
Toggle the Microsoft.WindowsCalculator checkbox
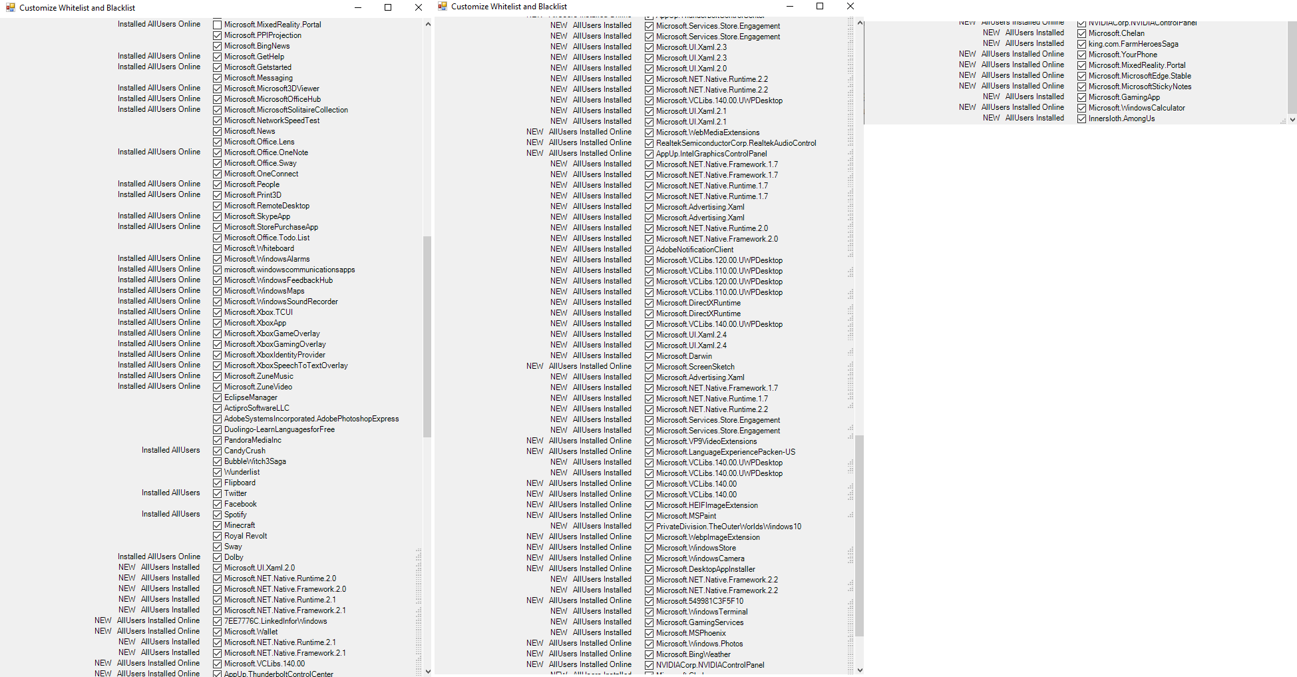point(1081,108)
